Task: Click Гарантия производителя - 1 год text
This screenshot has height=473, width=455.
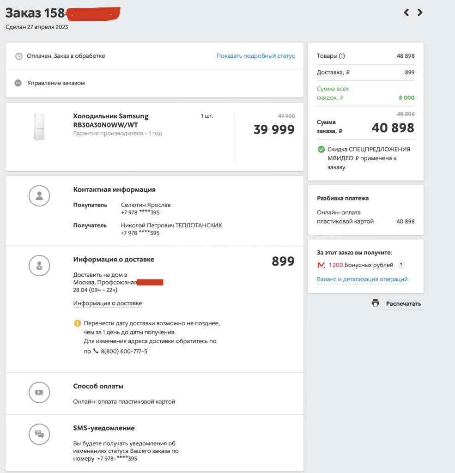Action: coord(117,133)
